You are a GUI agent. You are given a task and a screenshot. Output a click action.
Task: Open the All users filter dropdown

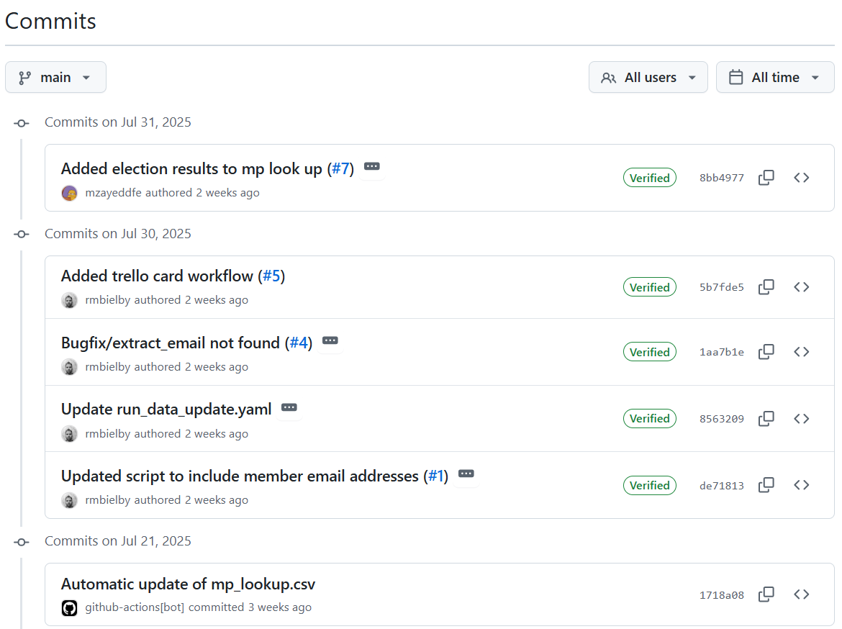[648, 77]
